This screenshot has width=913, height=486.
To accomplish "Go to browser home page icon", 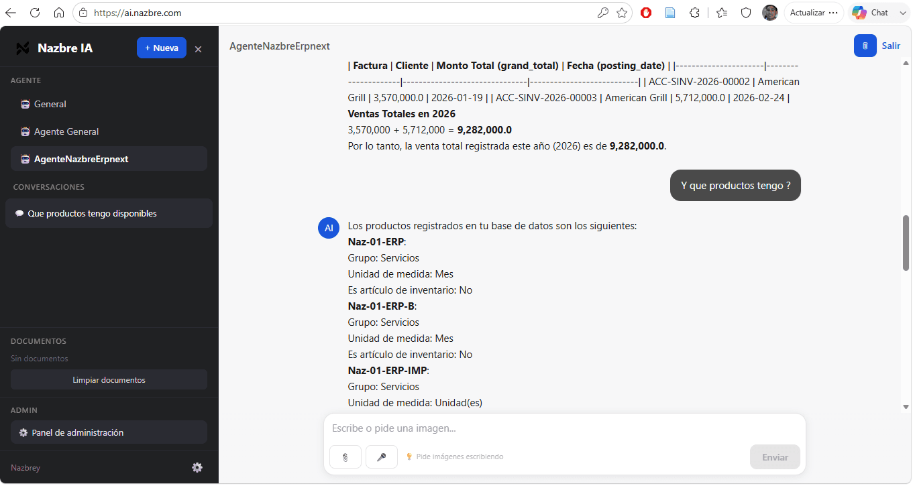I will 59,13.
